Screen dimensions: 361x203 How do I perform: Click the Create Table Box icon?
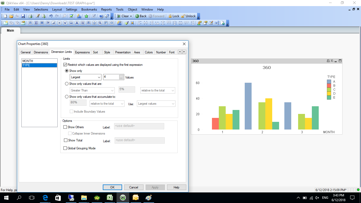42,23
